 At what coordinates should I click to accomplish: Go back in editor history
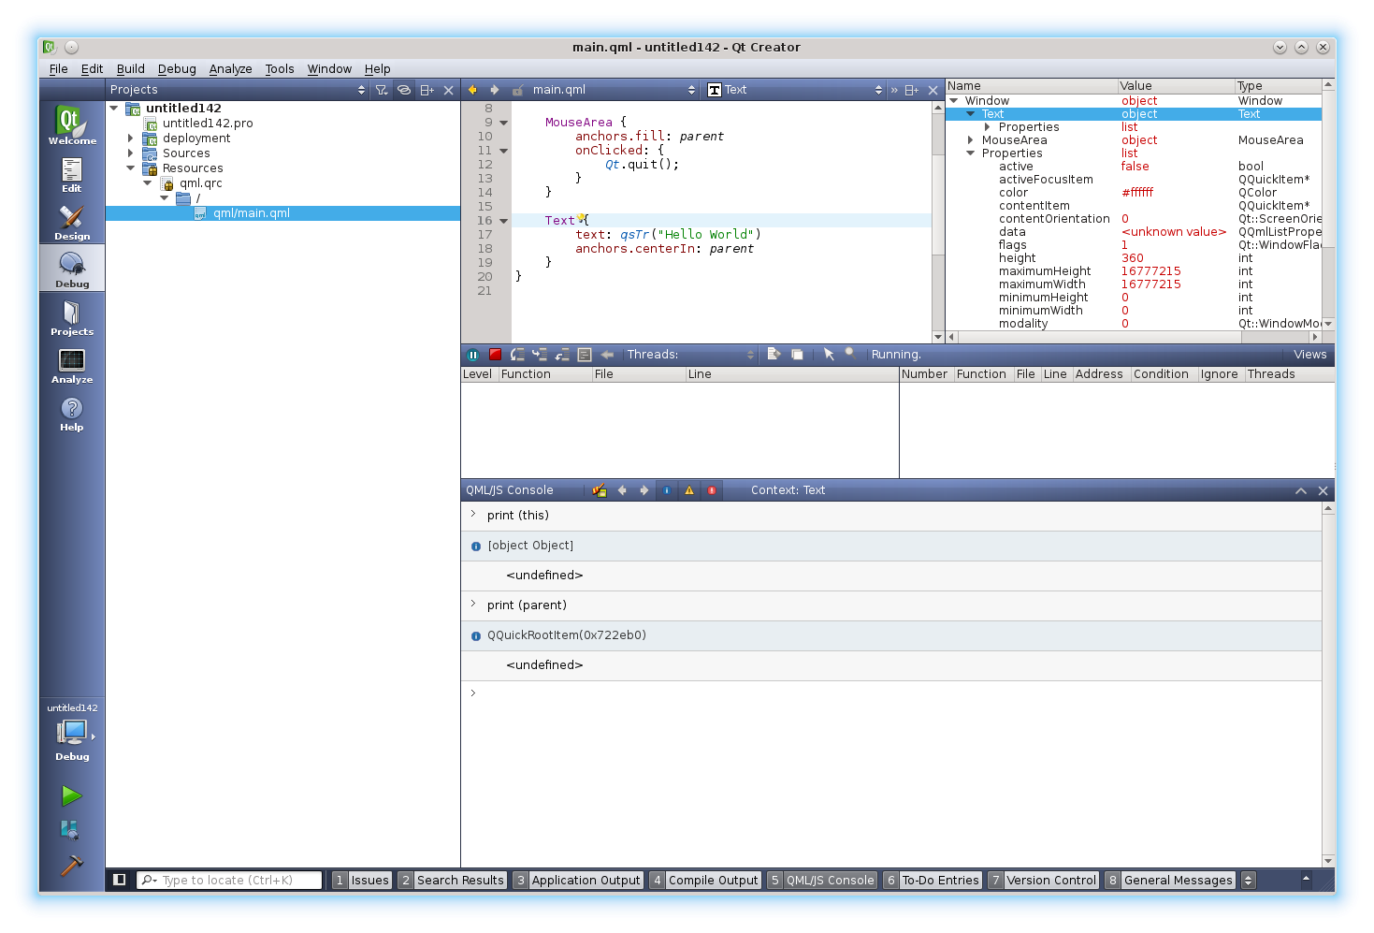(472, 90)
